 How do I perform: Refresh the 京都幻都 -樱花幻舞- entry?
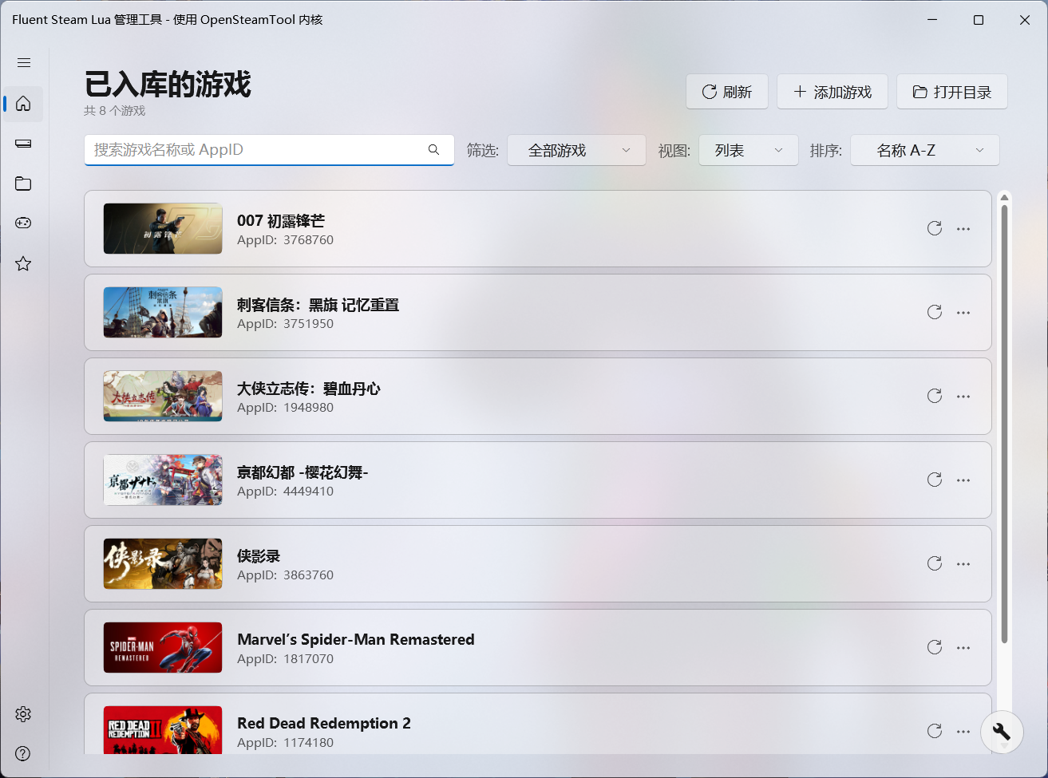[x=935, y=480]
